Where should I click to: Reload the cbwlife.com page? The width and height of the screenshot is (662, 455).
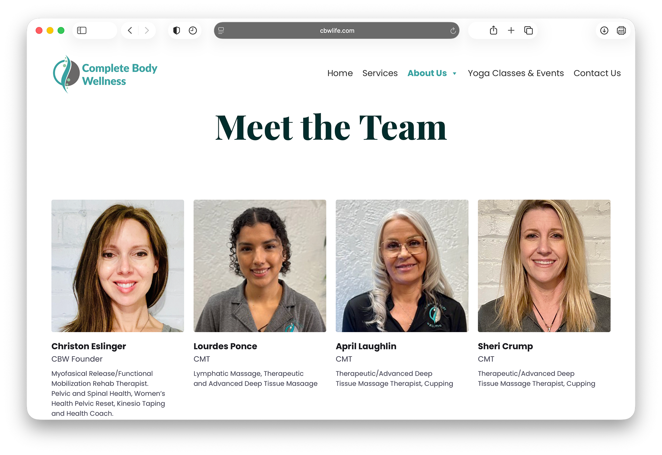coord(453,31)
